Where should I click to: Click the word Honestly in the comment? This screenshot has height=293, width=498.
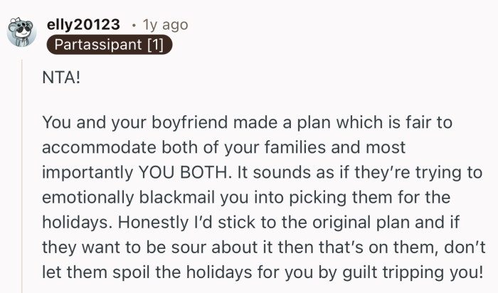pos(153,223)
